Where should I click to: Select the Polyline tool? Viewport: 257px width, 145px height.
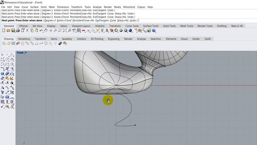coord(12,55)
